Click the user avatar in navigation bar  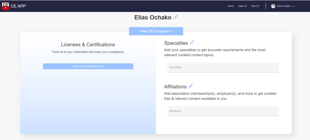click(x=273, y=6)
